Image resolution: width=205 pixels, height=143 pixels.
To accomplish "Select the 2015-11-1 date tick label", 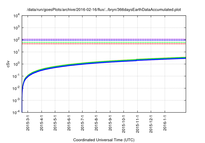I will 137,124.
